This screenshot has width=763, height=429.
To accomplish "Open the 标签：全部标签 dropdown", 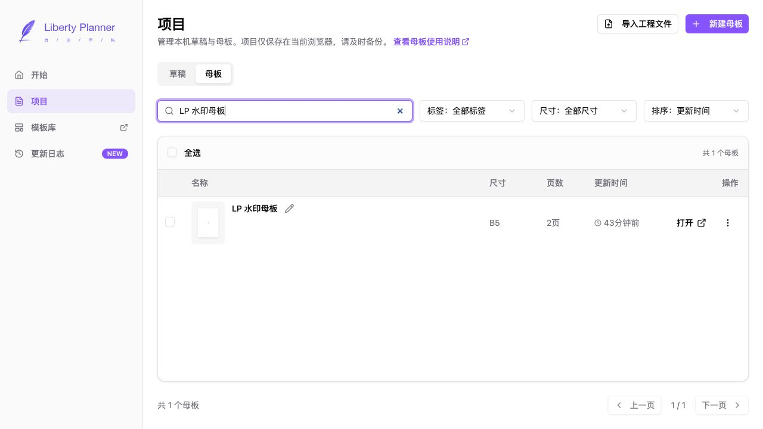I will [x=472, y=111].
